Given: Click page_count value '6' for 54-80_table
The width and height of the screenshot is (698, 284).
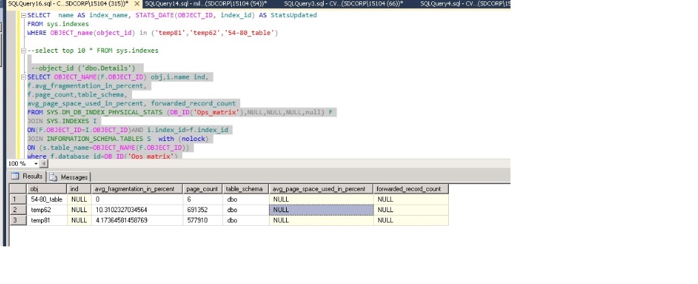Looking at the screenshot, I should click(203, 199).
